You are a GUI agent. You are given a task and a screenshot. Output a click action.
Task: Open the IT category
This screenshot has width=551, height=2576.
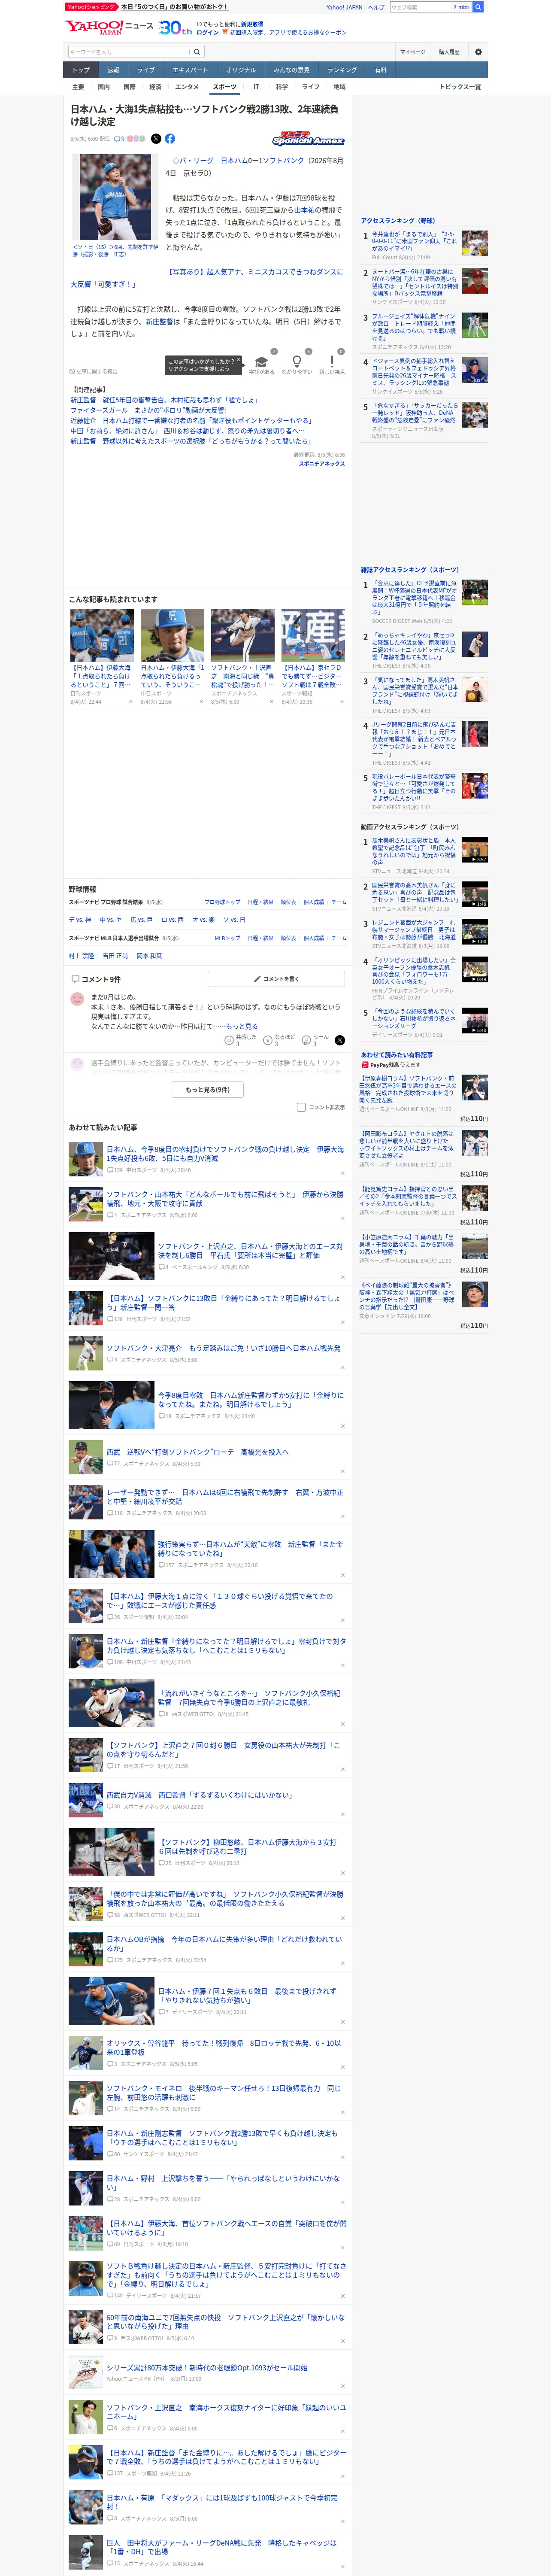tap(256, 87)
